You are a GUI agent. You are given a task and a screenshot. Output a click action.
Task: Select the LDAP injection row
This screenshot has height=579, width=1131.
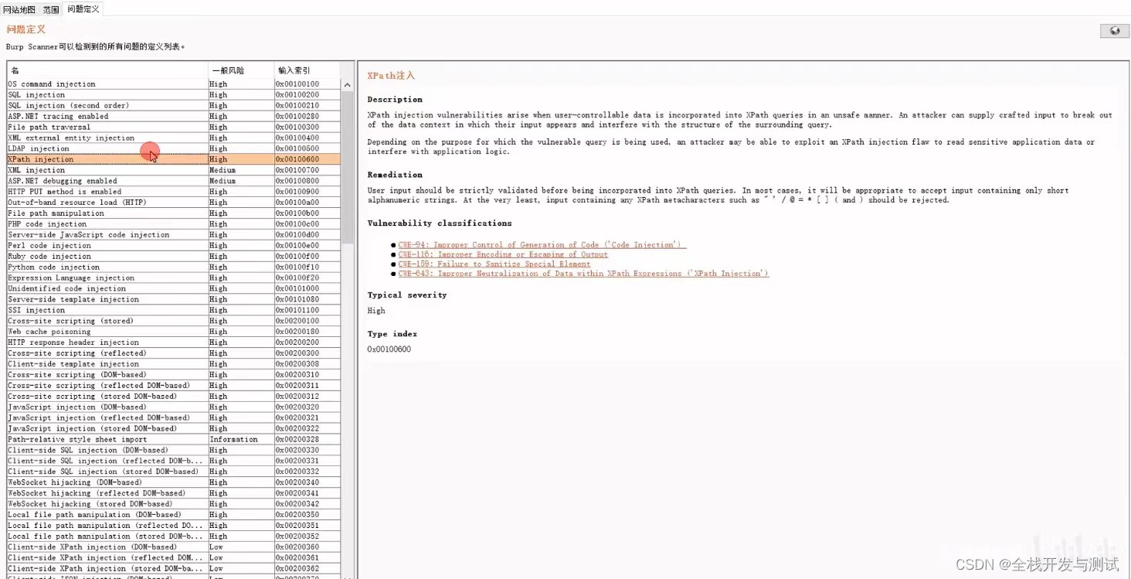point(174,148)
